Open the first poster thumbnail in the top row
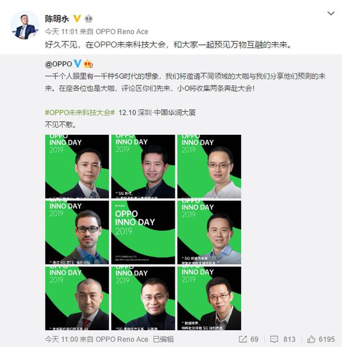The height and width of the screenshot is (347, 342). click(77, 166)
